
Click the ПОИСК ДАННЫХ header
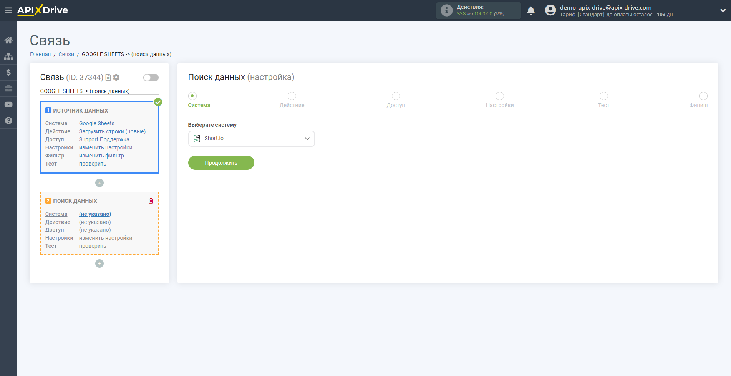click(x=75, y=201)
